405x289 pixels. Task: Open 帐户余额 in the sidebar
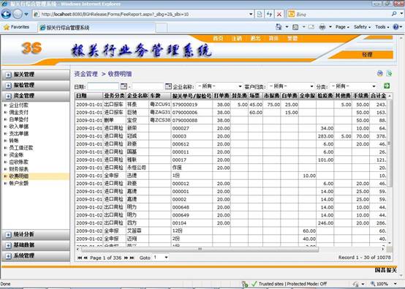click(18, 184)
